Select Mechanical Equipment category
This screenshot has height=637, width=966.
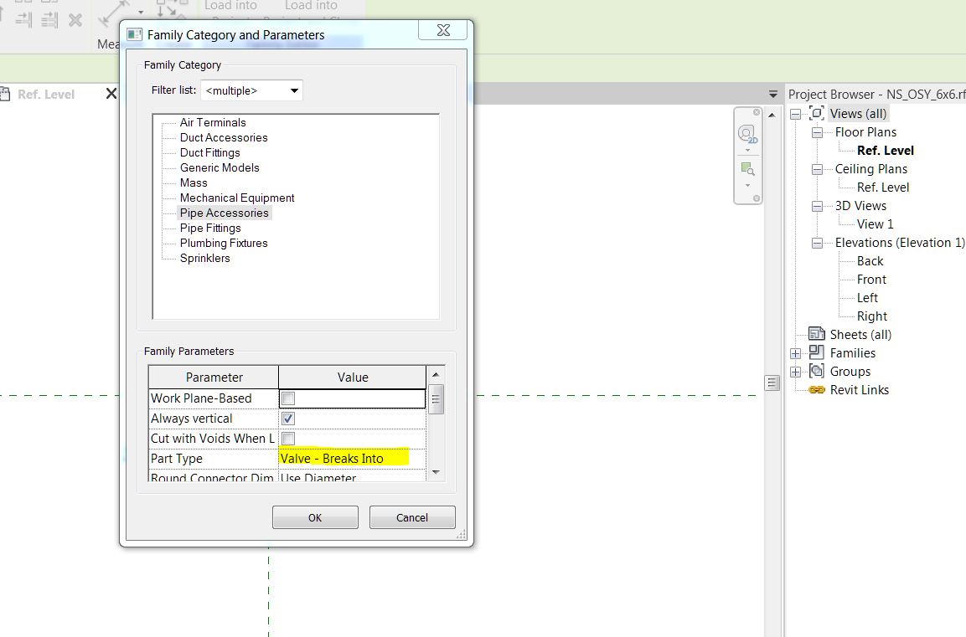pos(237,198)
